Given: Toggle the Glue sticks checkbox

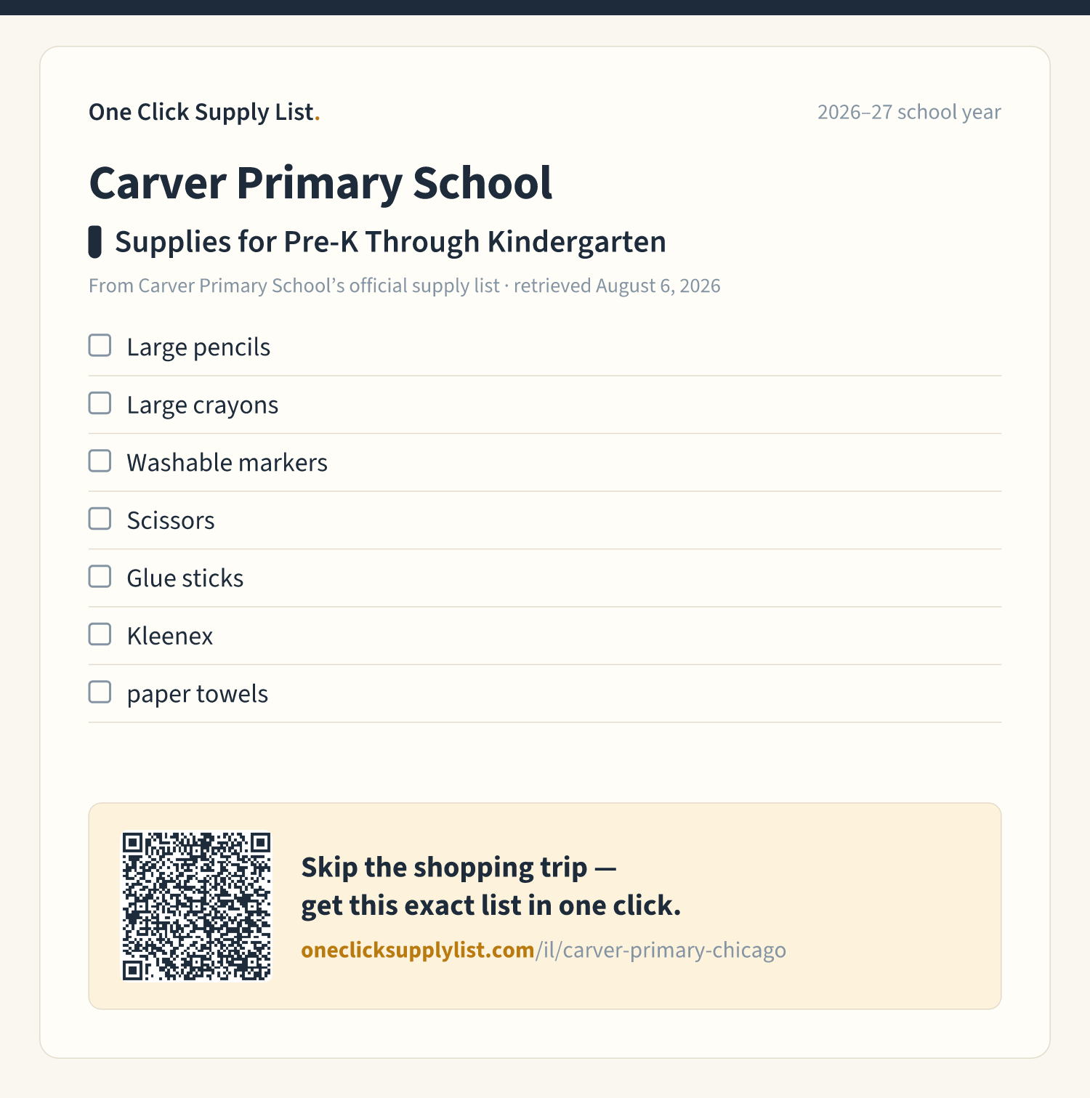Looking at the screenshot, I should pos(100,576).
